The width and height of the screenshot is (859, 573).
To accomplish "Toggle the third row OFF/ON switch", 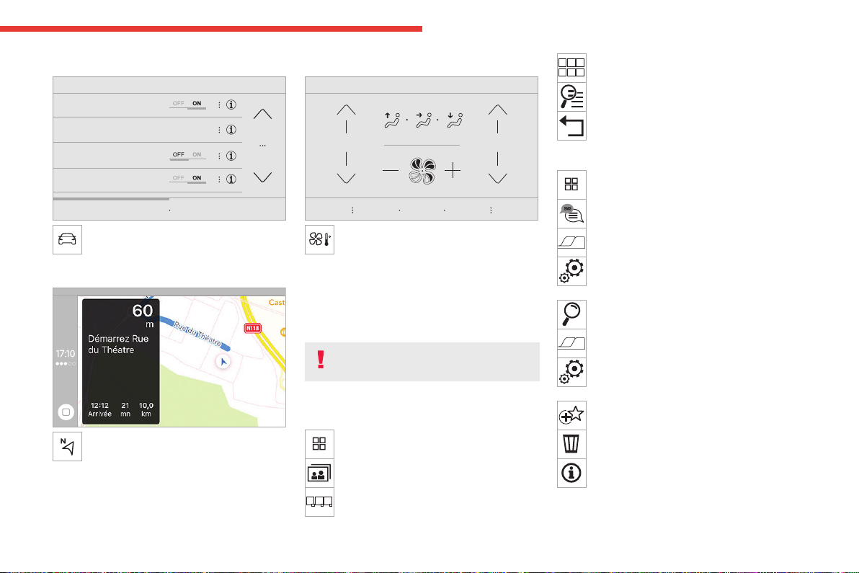I will pyautogui.click(x=187, y=156).
